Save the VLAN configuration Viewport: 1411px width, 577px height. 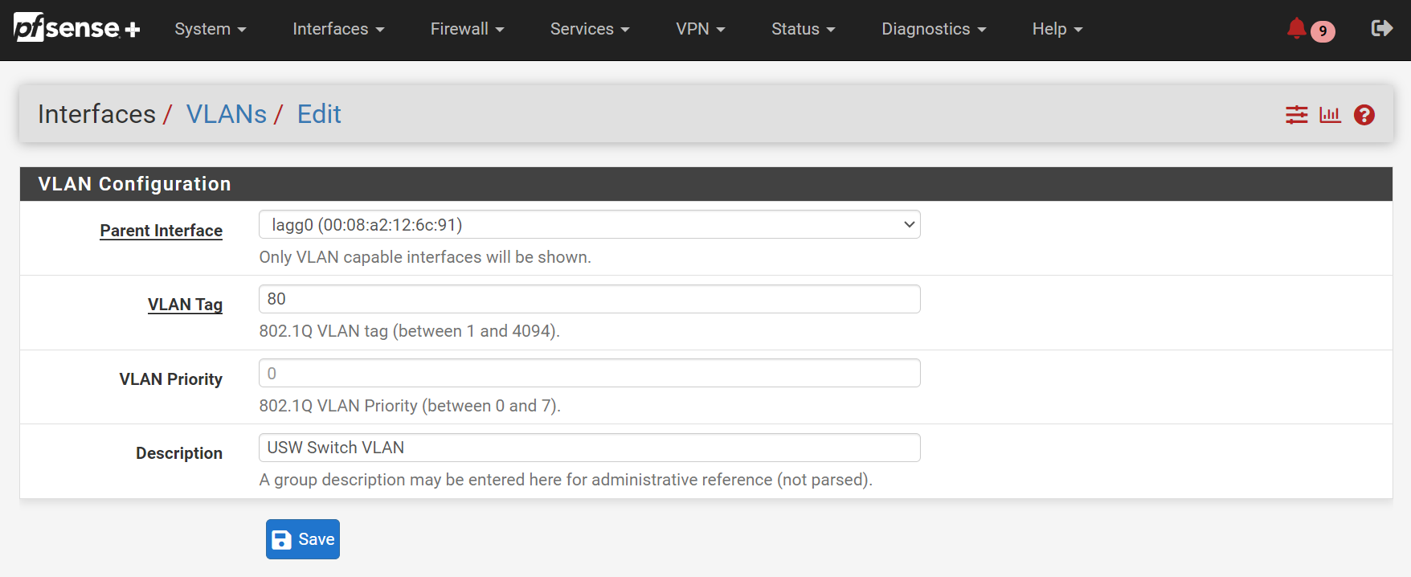(x=303, y=539)
